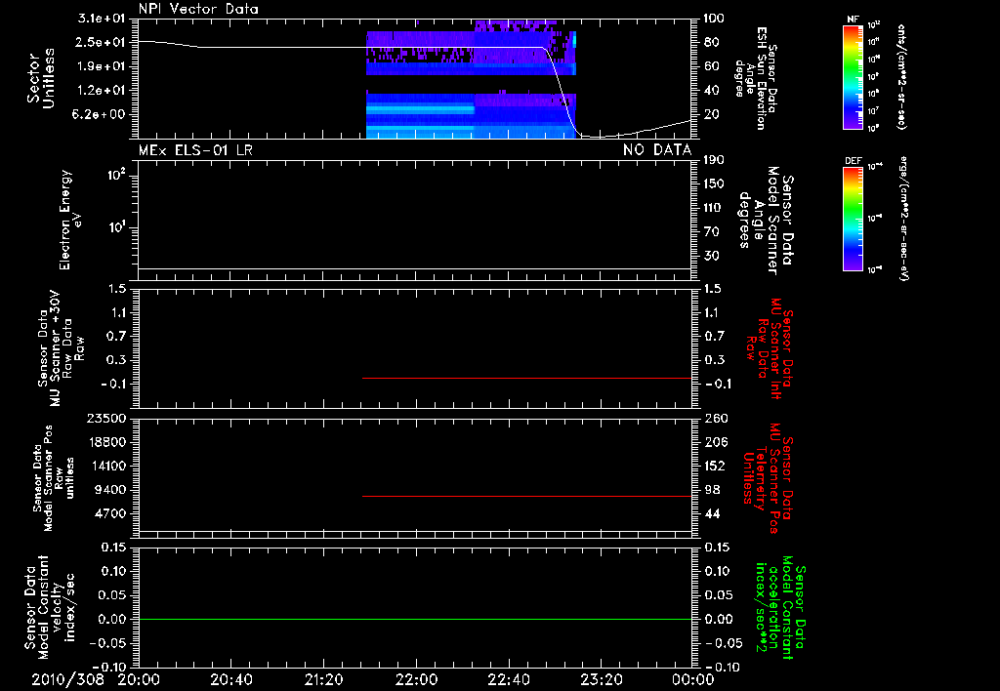The height and width of the screenshot is (691, 1000).
Task: Click the 00:00 end time label
Action: pyautogui.click(x=693, y=680)
